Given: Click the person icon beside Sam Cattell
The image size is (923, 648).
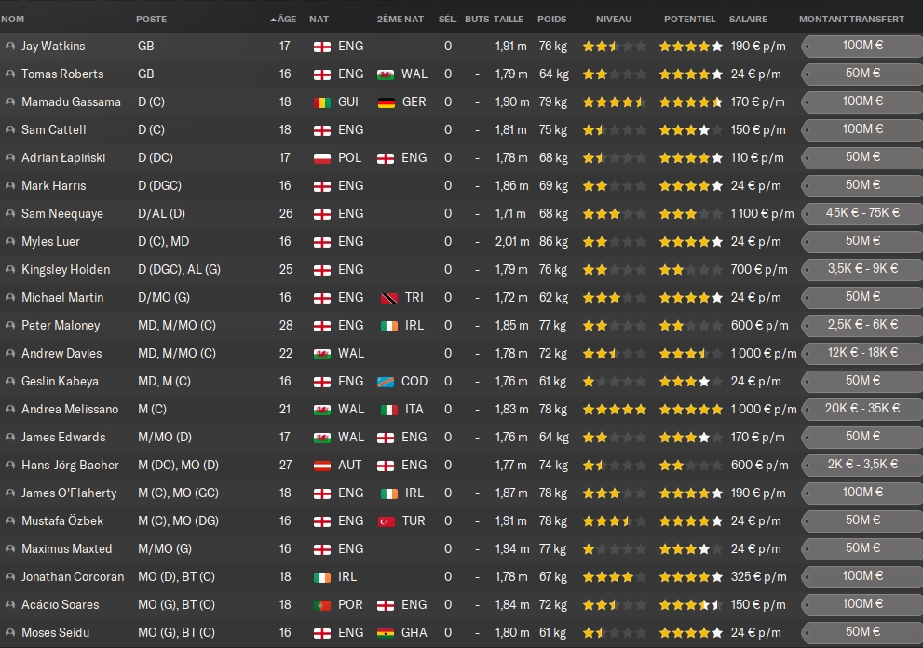Looking at the screenshot, I should tap(10, 130).
